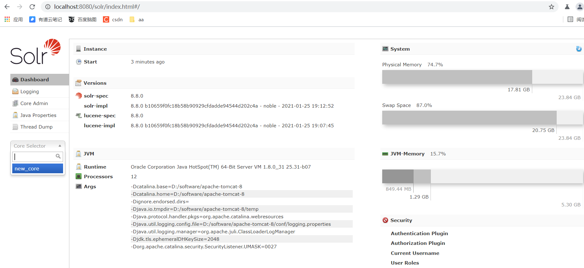Reload the Solr admin page
The image size is (584, 268).
coord(32,7)
